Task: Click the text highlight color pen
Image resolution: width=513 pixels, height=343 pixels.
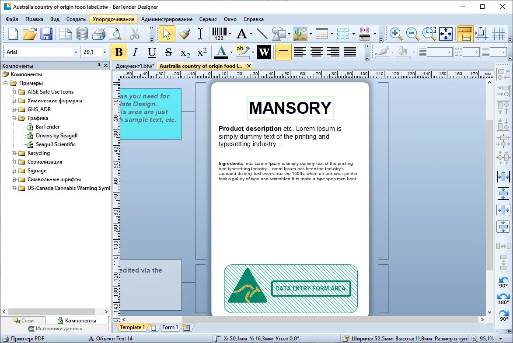Action: pyautogui.click(x=242, y=52)
